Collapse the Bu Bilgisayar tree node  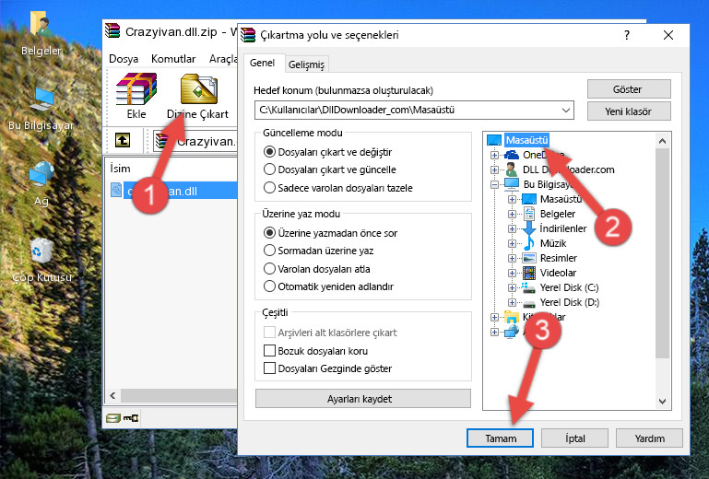pyautogui.click(x=494, y=184)
